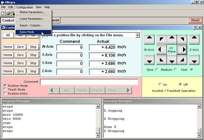Screen dimensions: 204x140
Task: Jog XY plane diagonal up-left arrow
Action: click(x=161, y=39)
